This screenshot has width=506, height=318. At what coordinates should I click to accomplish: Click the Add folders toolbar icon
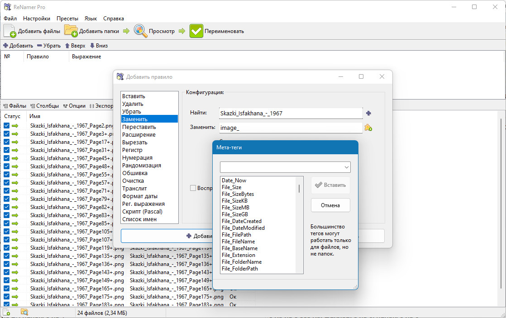click(x=71, y=31)
